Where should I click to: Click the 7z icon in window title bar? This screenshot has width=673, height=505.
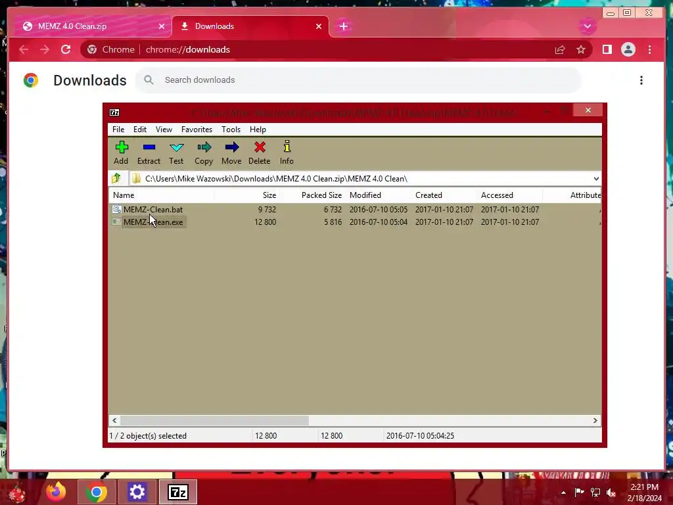pos(114,112)
